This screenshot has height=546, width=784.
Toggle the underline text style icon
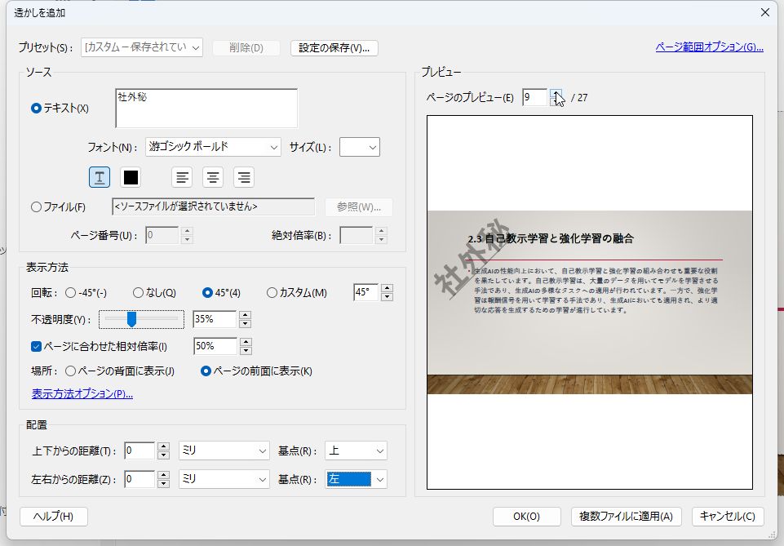pos(99,176)
